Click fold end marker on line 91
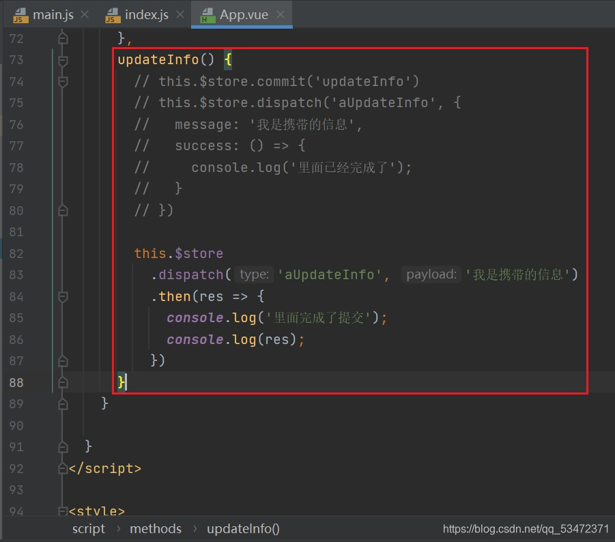Viewport: 615px width, 542px height. [x=63, y=446]
